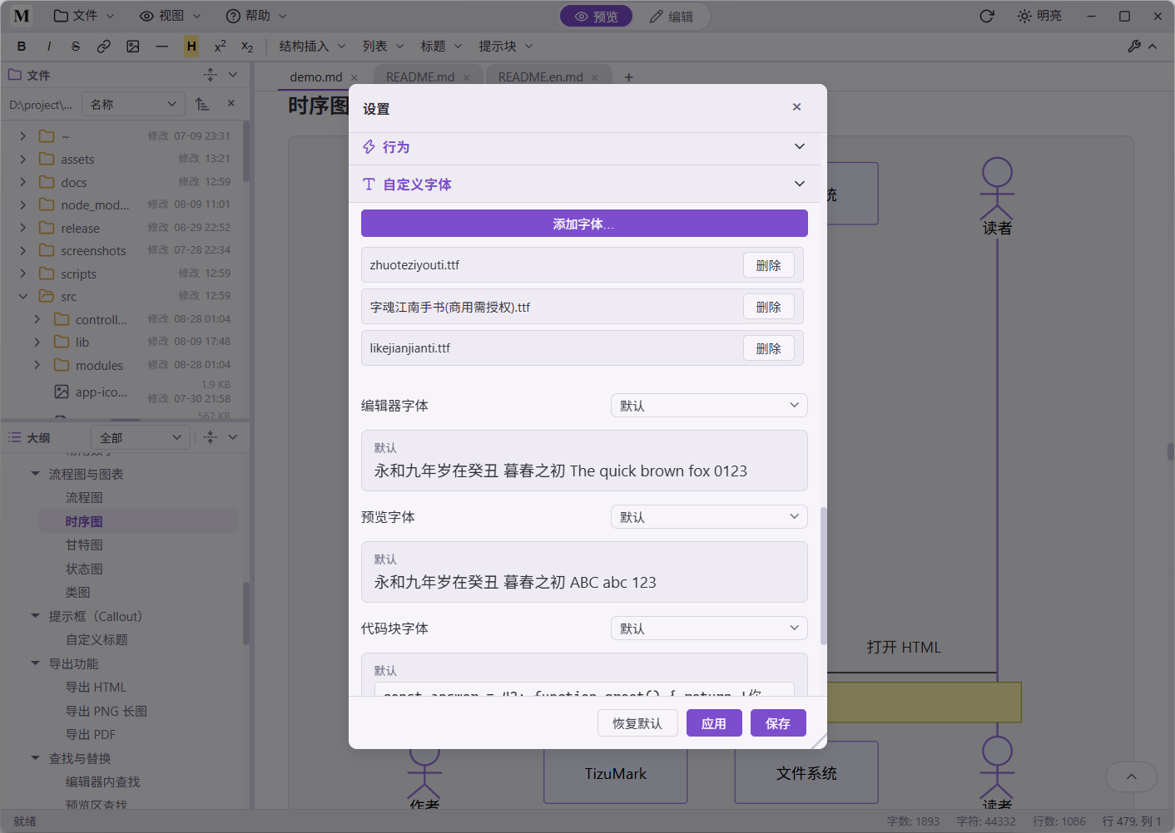Click the locate icon in file panel header

tap(211, 75)
